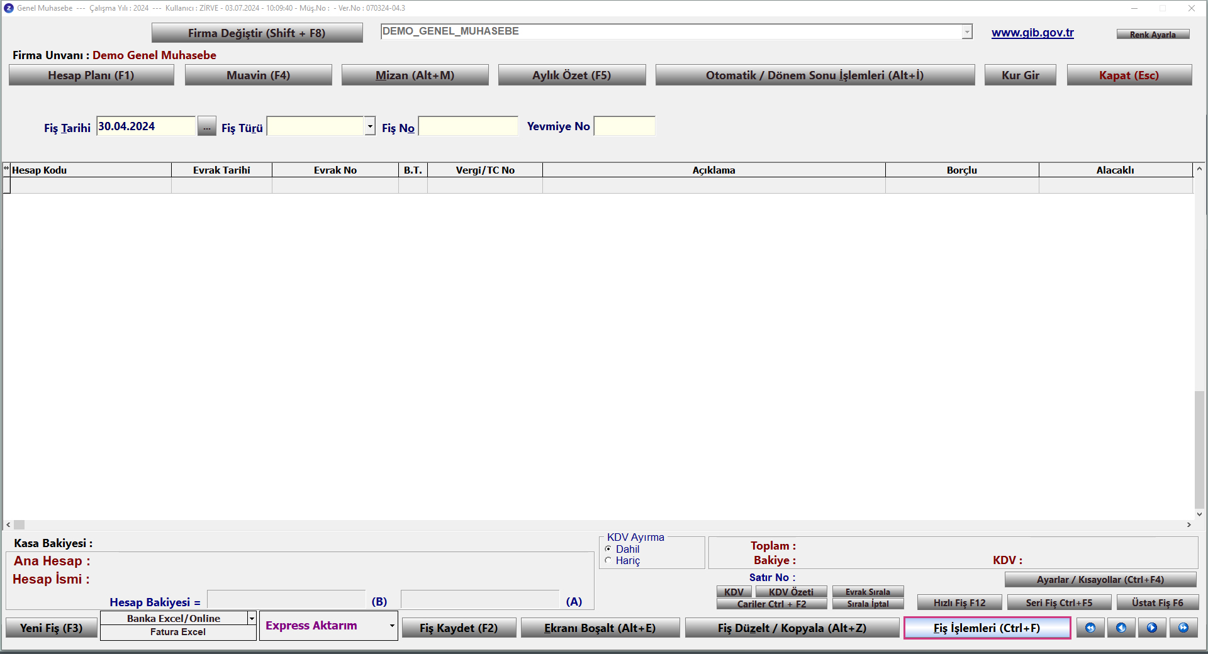Expand the Fiş Türü dropdown

click(x=370, y=126)
